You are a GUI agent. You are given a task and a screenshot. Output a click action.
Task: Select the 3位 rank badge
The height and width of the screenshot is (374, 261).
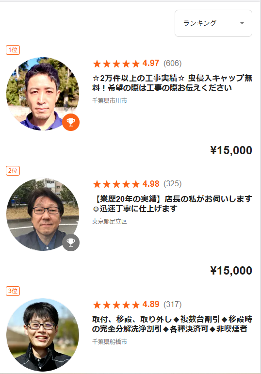(x=13, y=291)
